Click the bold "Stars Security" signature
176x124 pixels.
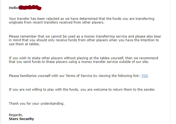[21, 119]
